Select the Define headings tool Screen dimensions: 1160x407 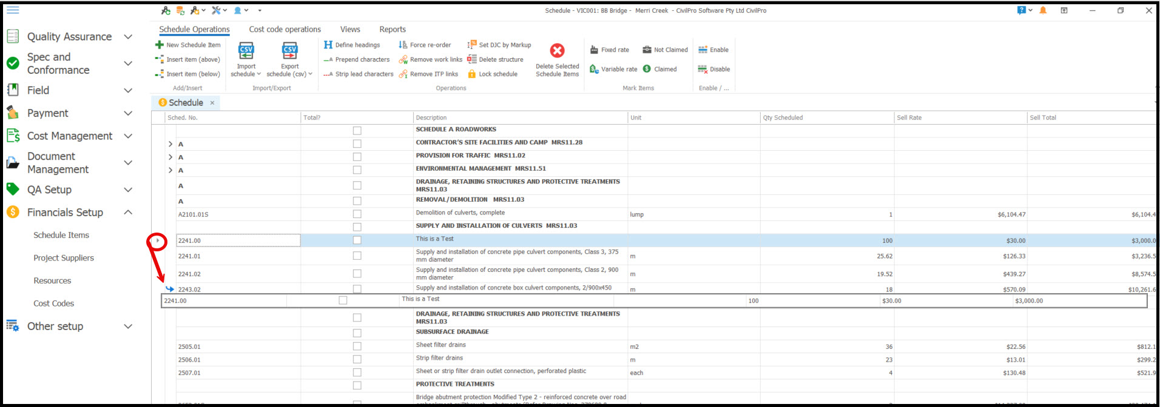(x=352, y=45)
